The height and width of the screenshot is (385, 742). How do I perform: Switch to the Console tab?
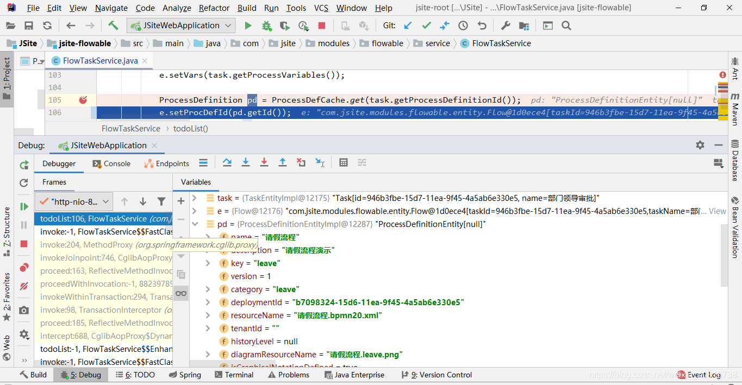111,163
